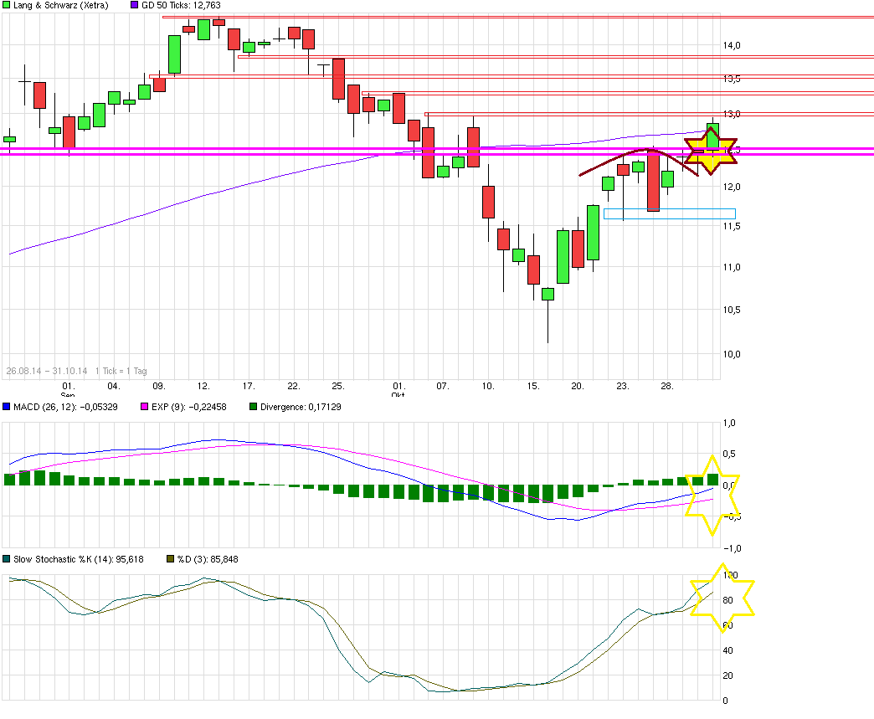Image resolution: width=874 pixels, height=719 pixels.
Task: Click the date axis label '15.'
Action: tap(533, 386)
